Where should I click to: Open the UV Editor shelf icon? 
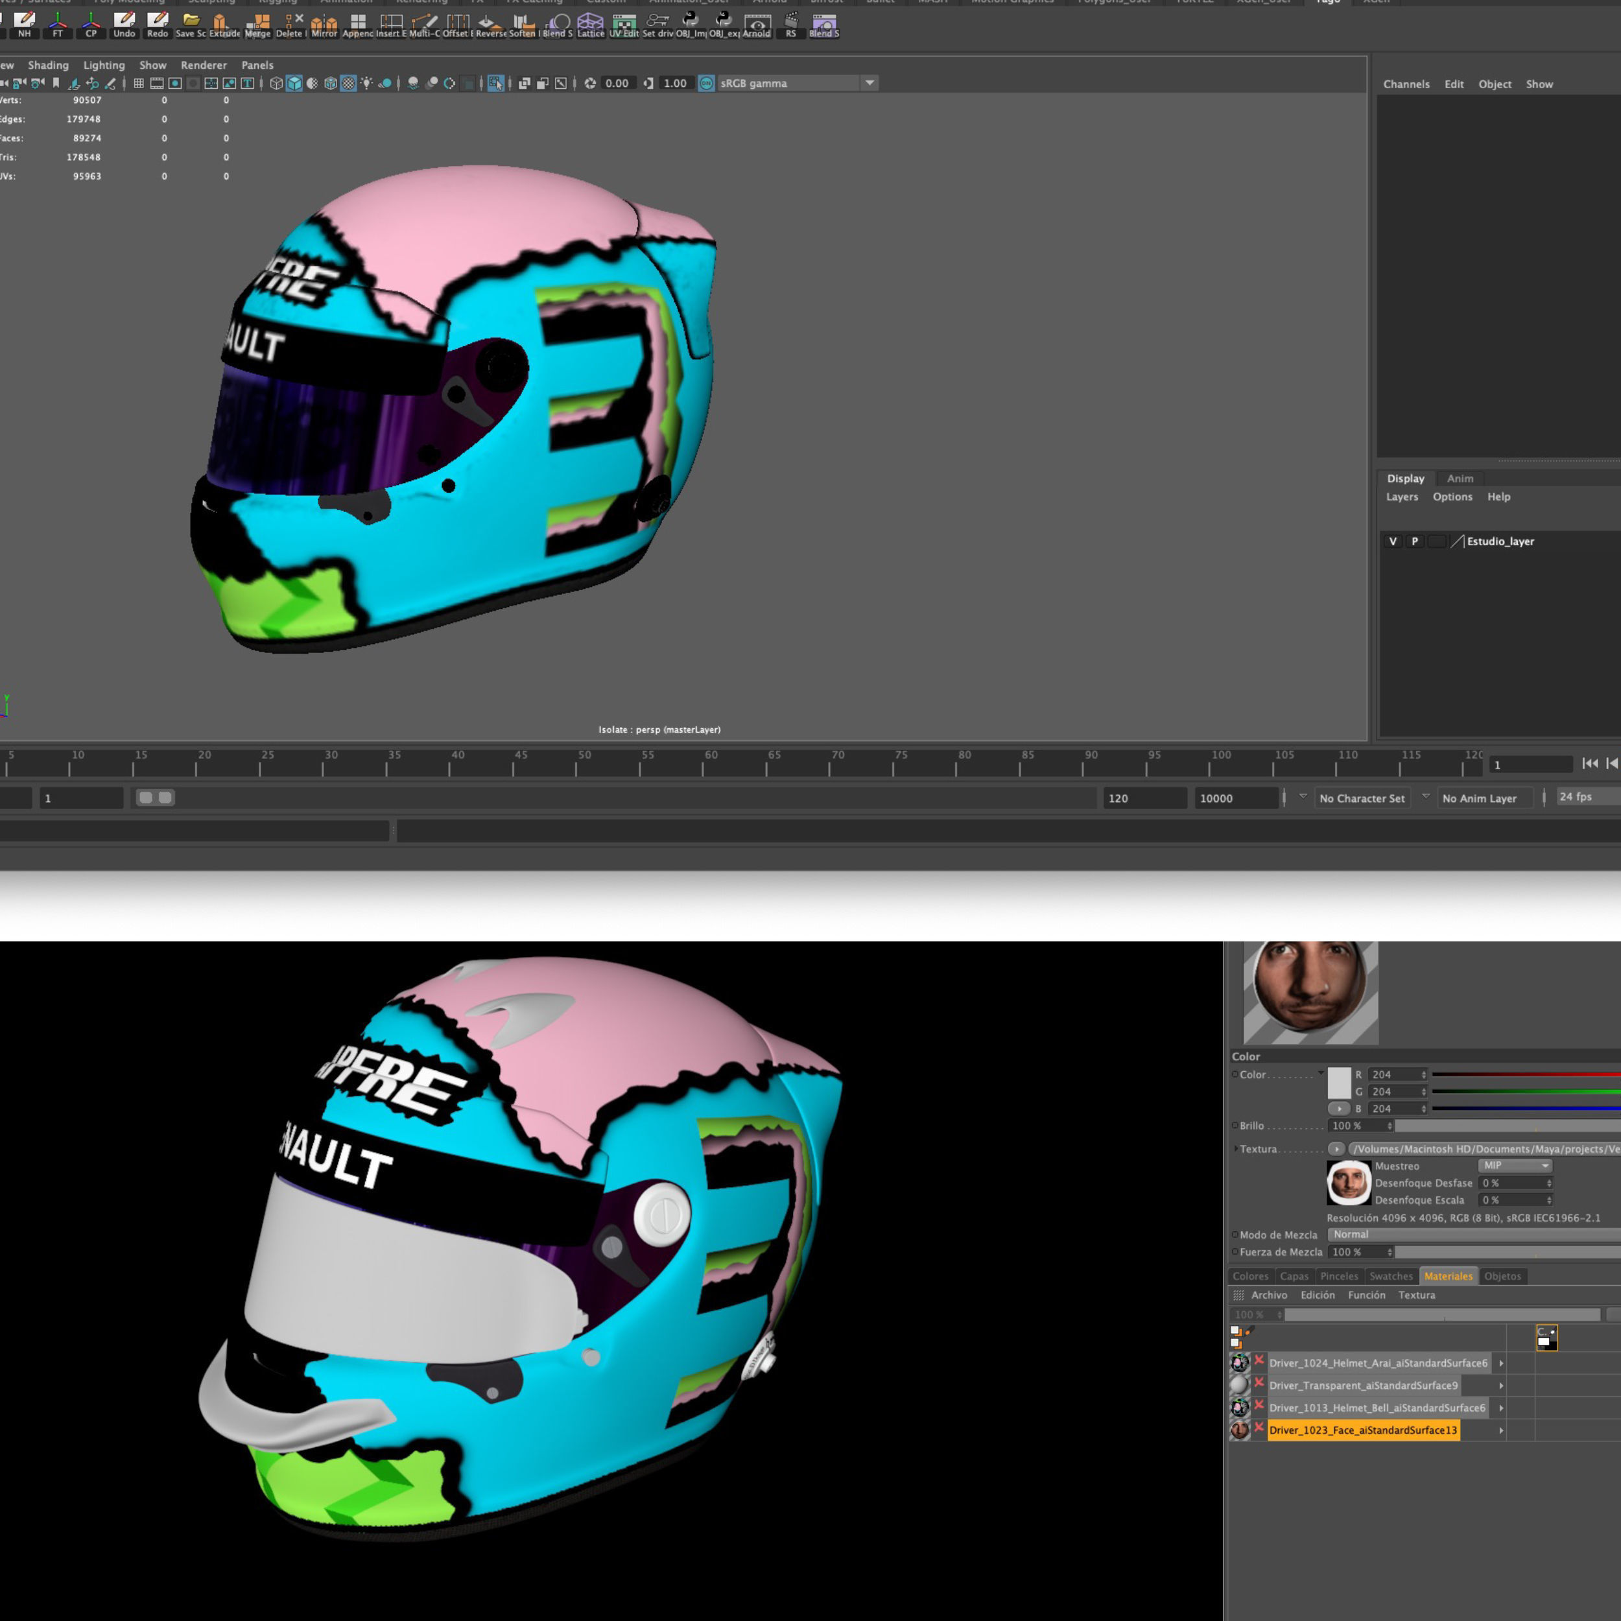623,25
